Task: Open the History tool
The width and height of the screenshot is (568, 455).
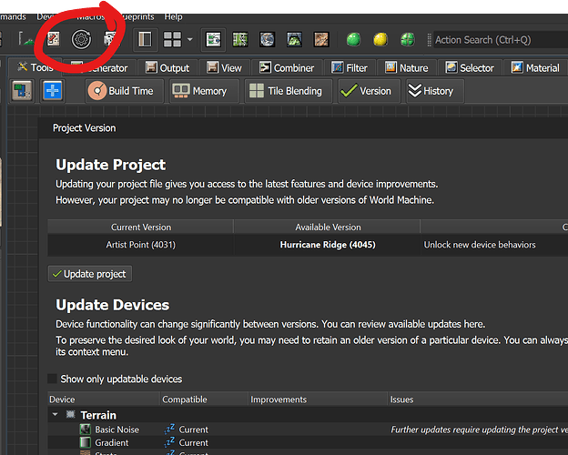Action: [x=435, y=91]
